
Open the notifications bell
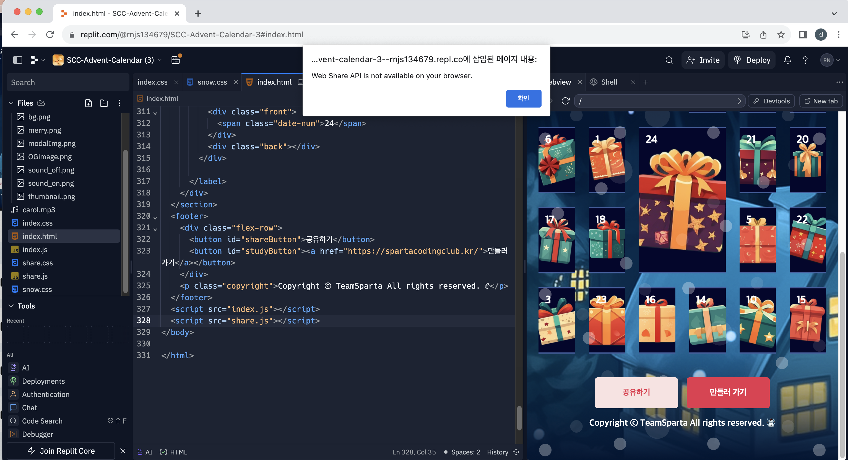pos(787,60)
